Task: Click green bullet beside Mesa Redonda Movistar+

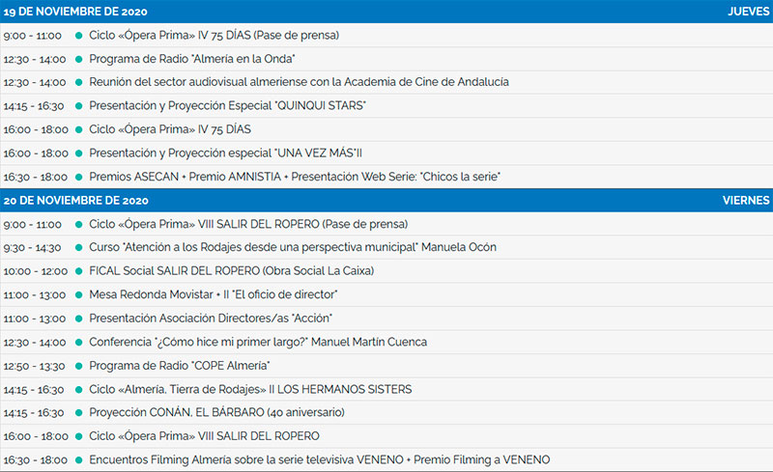Action: 78,295
